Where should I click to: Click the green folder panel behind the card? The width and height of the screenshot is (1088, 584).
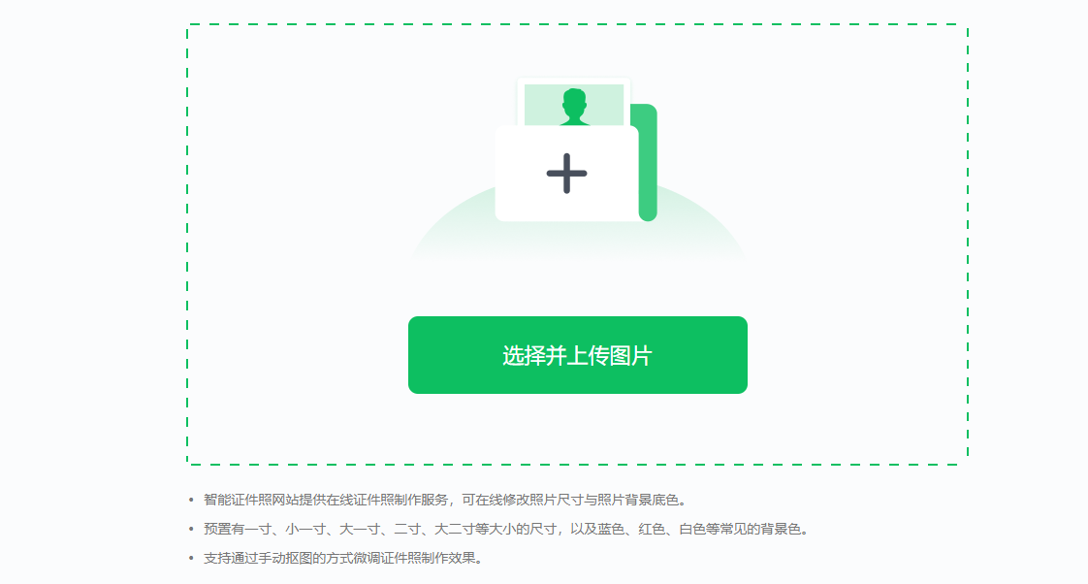(648, 163)
